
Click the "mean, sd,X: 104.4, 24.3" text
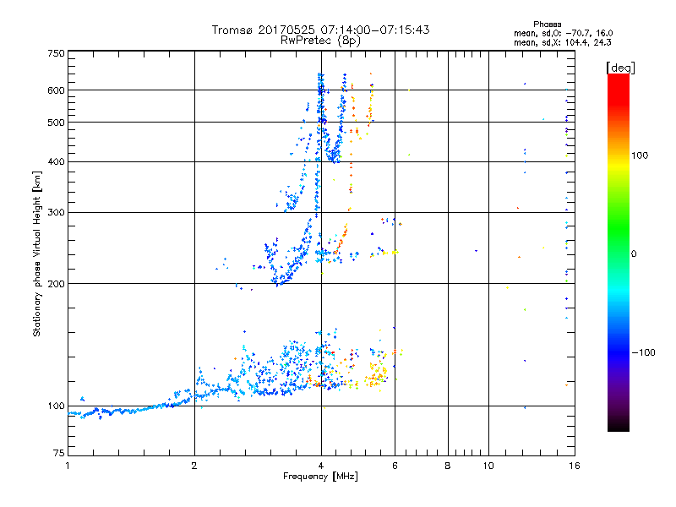tap(562, 42)
